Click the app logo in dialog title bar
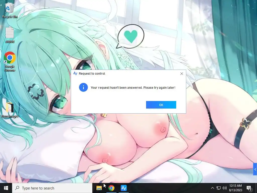257x193 pixels. tap(75, 74)
